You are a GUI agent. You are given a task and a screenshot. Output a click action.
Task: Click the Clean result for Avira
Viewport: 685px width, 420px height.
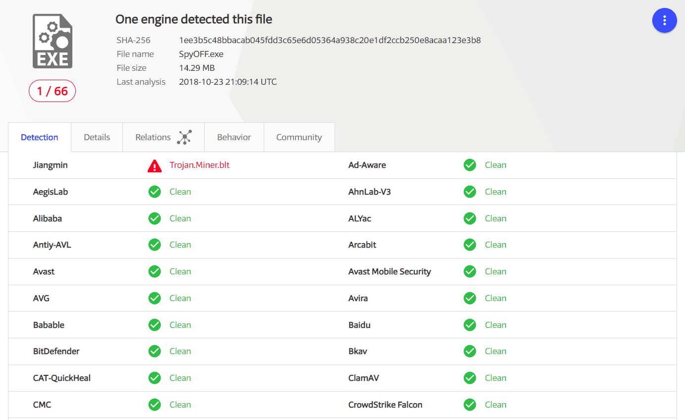point(496,298)
